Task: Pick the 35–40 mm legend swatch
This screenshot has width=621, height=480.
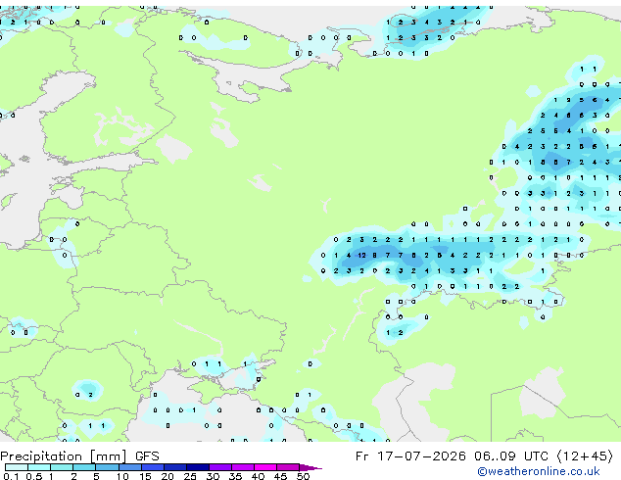Action: 242,467
